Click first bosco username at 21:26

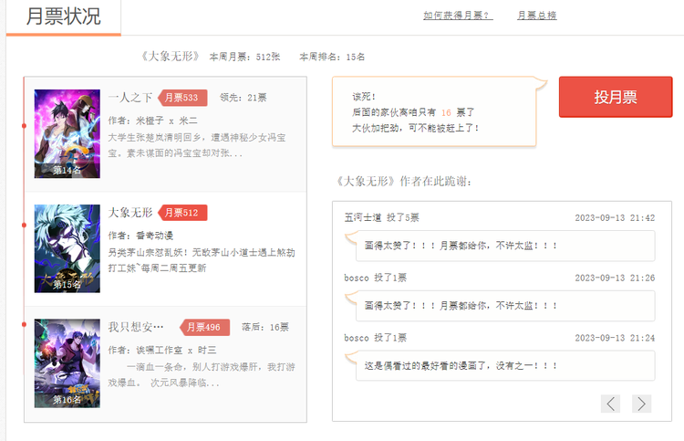(357, 278)
